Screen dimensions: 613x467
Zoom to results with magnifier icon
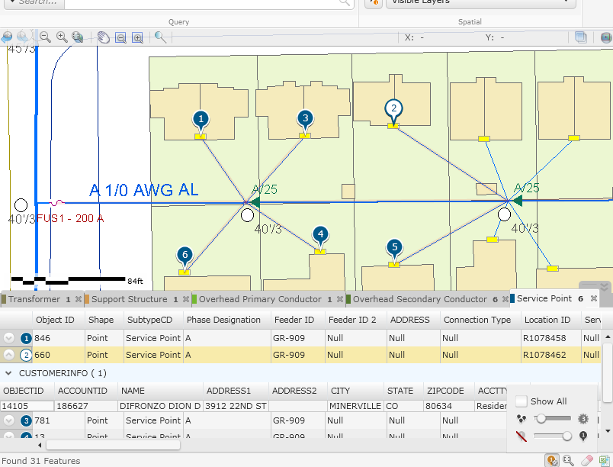click(569, 460)
